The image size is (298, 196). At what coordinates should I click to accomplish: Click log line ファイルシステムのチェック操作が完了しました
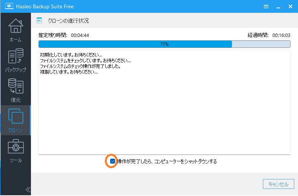tap(80, 66)
